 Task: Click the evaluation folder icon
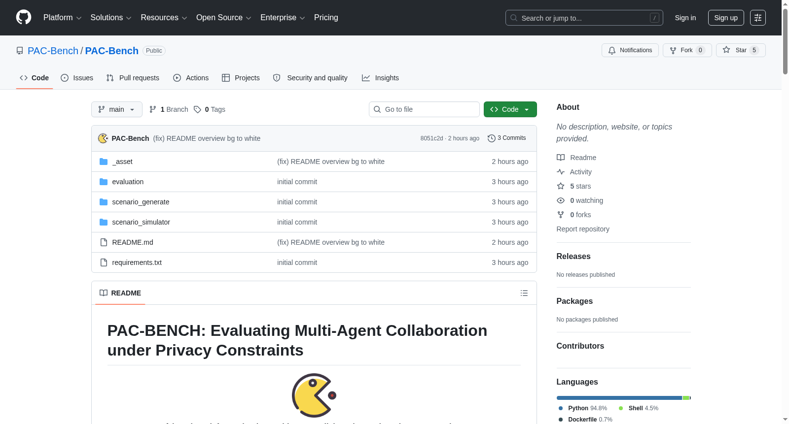[x=104, y=182]
